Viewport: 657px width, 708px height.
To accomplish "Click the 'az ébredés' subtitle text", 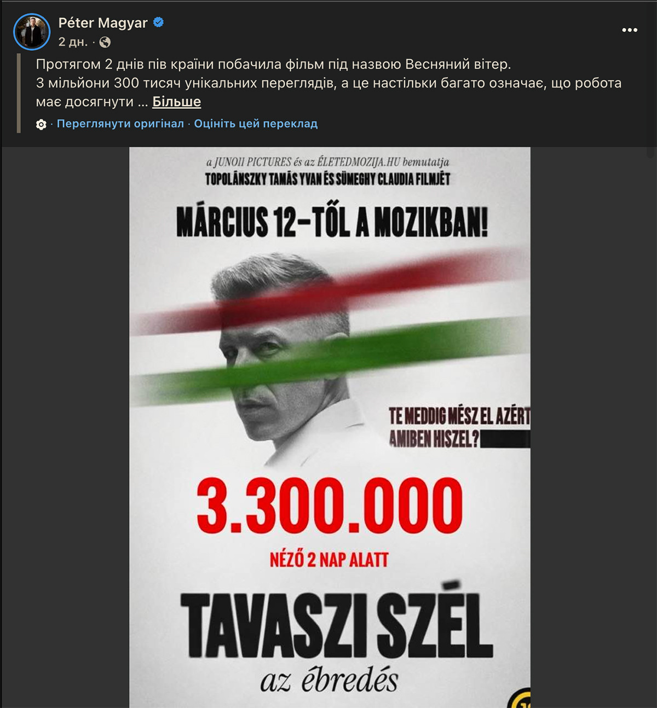I will pos(329,681).
